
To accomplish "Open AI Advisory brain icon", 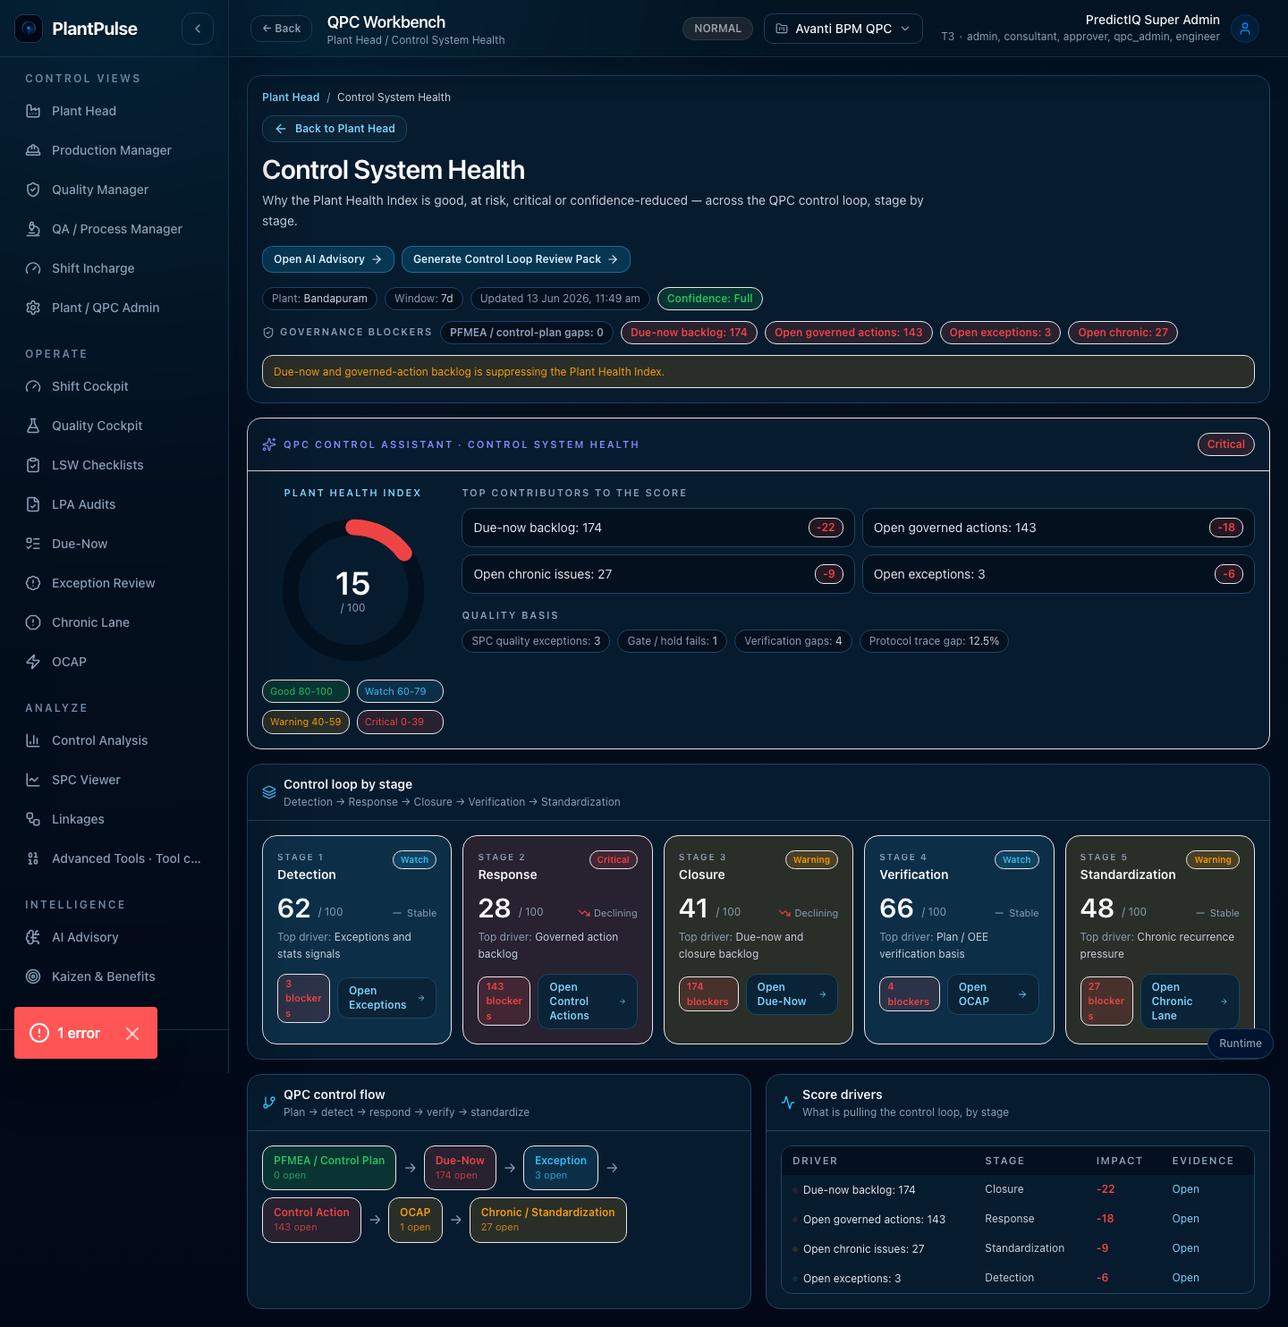I will [x=33, y=937].
